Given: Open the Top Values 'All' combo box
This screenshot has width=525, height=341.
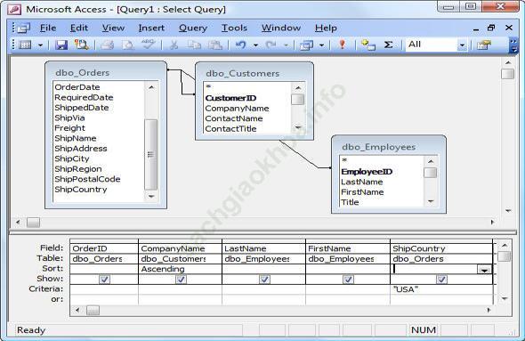Looking at the screenshot, I should click(436, 45).
